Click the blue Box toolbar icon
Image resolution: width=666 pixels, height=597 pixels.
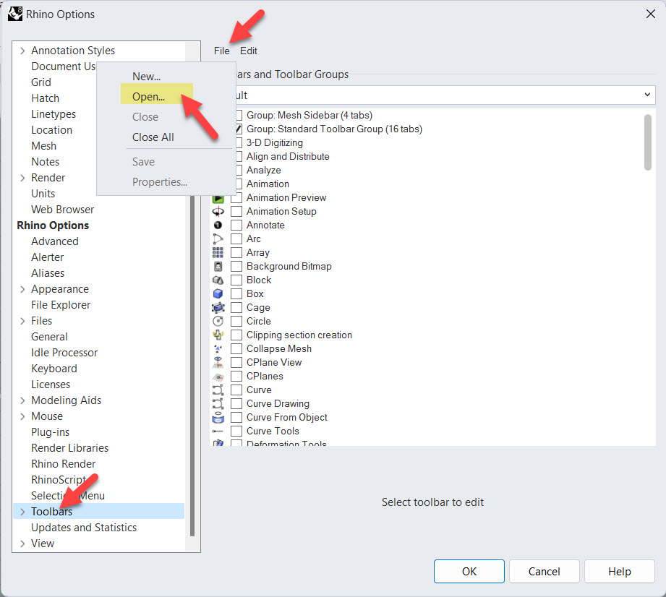218,294
